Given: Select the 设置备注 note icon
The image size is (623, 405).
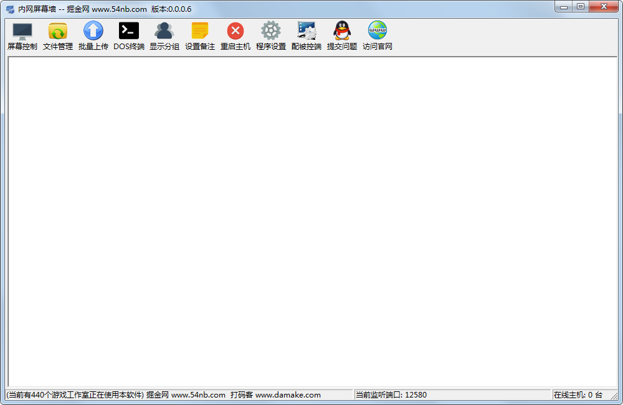Looking at the screenshot, I should point(200,35).
